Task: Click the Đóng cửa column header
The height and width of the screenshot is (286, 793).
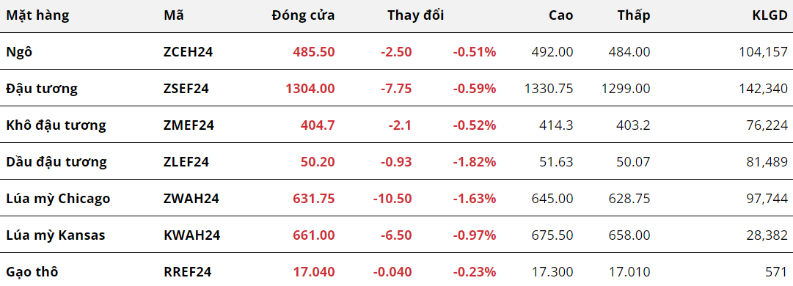Action: coord(303,15)
